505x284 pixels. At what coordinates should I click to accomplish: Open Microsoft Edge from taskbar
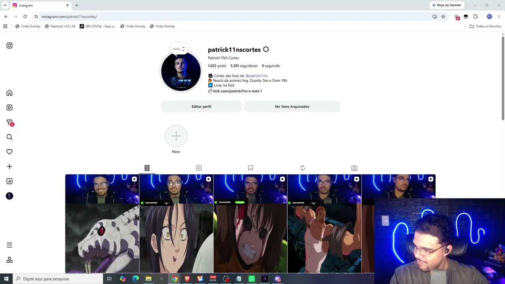[x=136, y=279]
